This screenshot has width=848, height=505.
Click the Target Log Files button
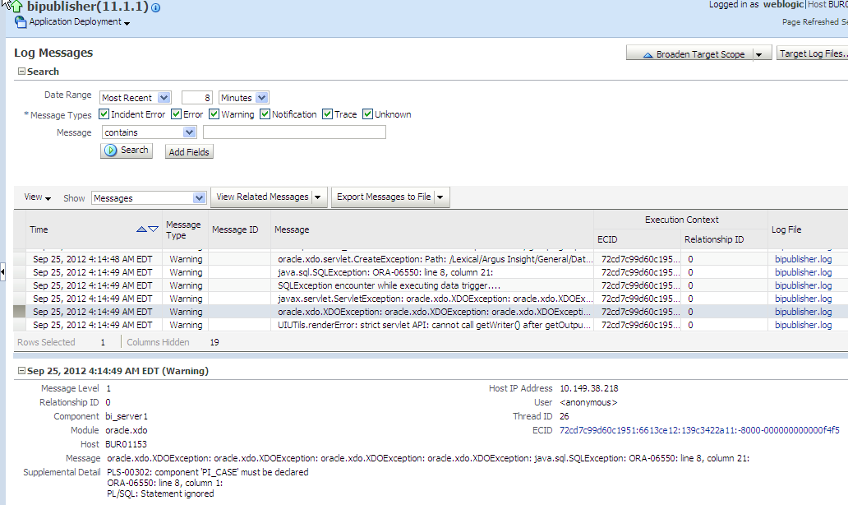click(x=813, y=53)
